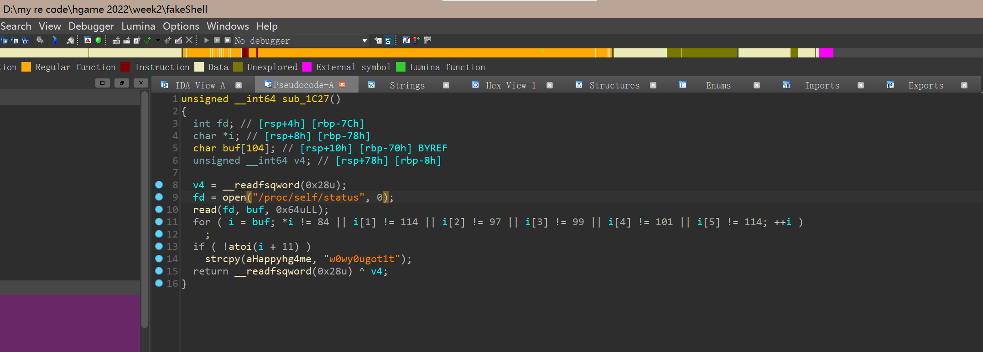Close the Hex View-1 tab

pos(550,85)
